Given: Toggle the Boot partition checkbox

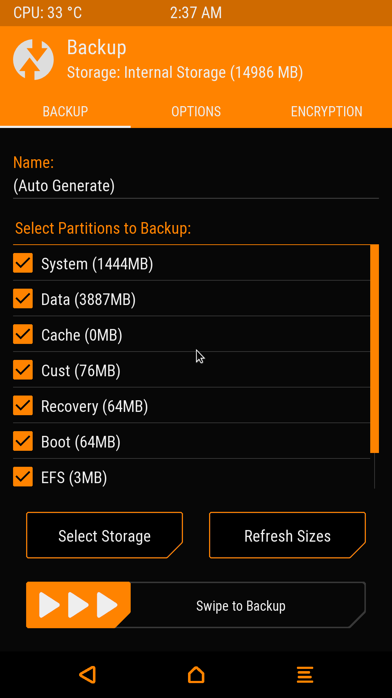Looking at the screenshot, I should tap(23, 441).
